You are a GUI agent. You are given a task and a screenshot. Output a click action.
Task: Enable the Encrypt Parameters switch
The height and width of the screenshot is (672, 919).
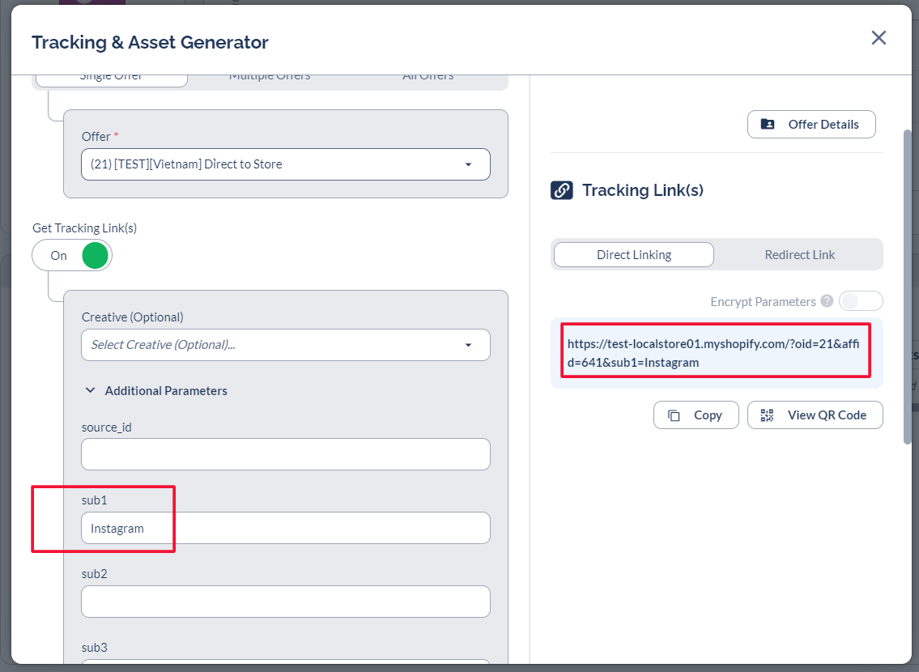[x=860, y=301]
